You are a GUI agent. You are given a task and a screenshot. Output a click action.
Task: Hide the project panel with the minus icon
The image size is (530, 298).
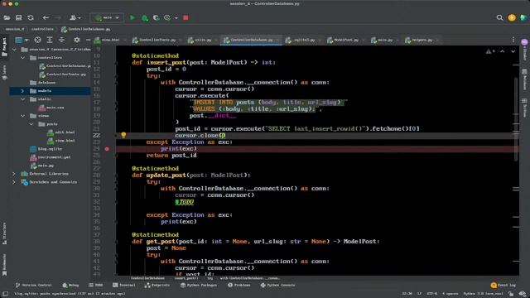pyautogui.click(x=88, y=40)
